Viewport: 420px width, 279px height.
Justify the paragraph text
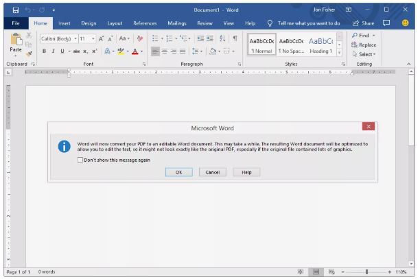(183, 51)
